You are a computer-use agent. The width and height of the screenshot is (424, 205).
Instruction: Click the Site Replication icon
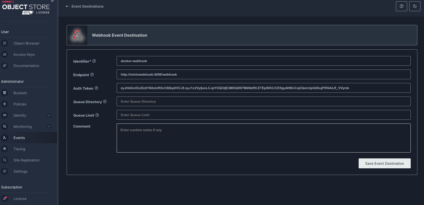(x=5, y=160)
